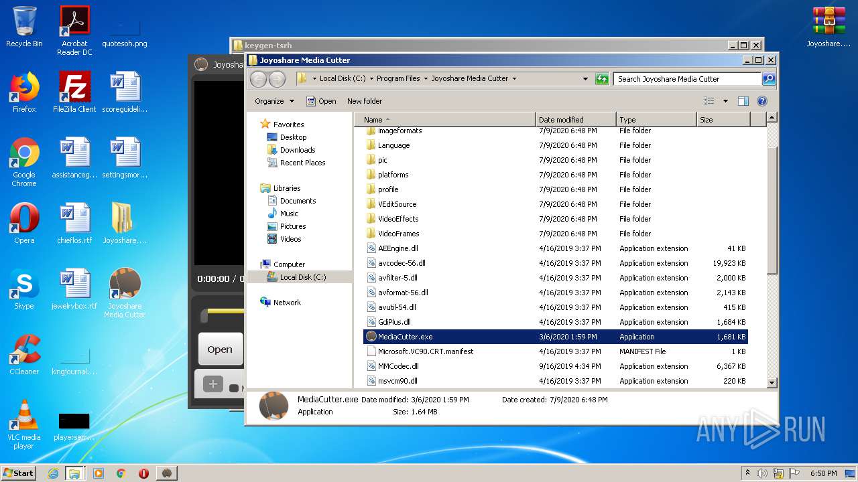Open Skype desktop shortcut

point(24,289)
